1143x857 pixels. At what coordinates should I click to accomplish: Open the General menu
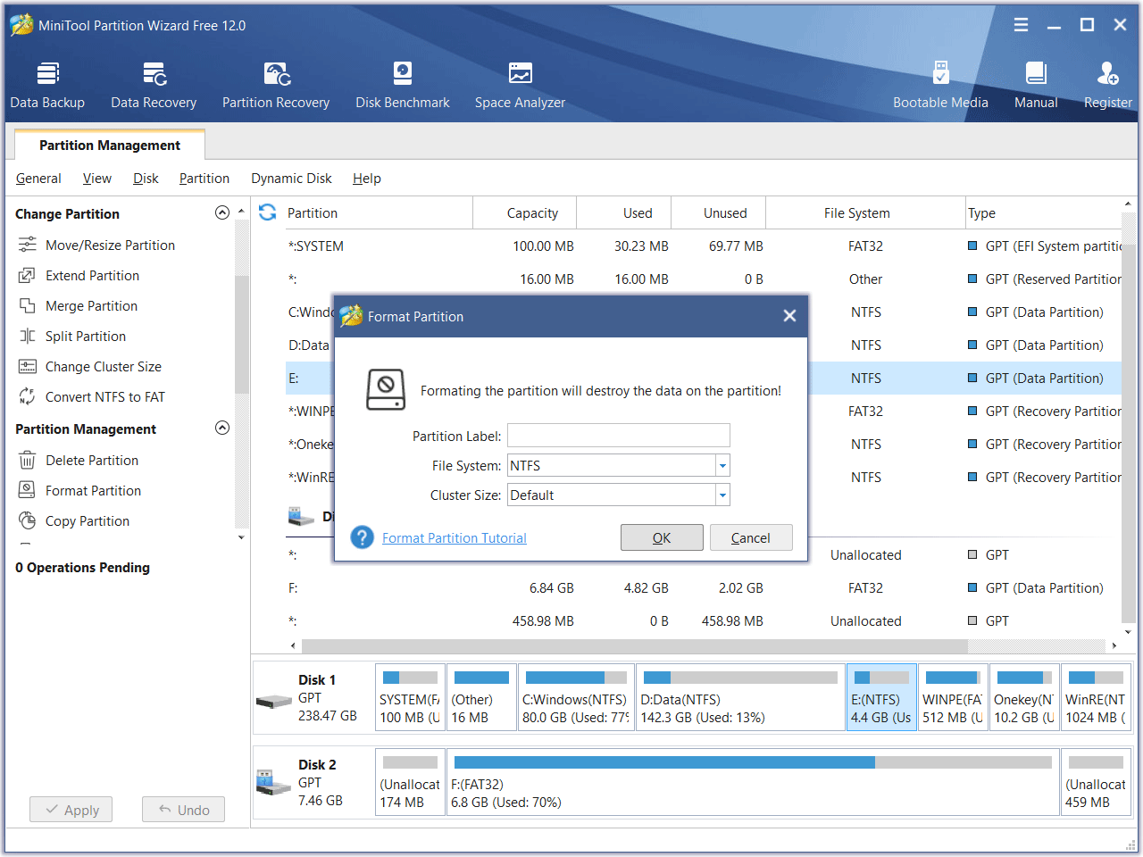38,179
